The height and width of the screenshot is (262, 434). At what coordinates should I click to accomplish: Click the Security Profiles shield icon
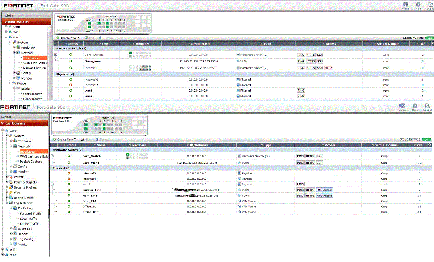click(x=11, y=187)
